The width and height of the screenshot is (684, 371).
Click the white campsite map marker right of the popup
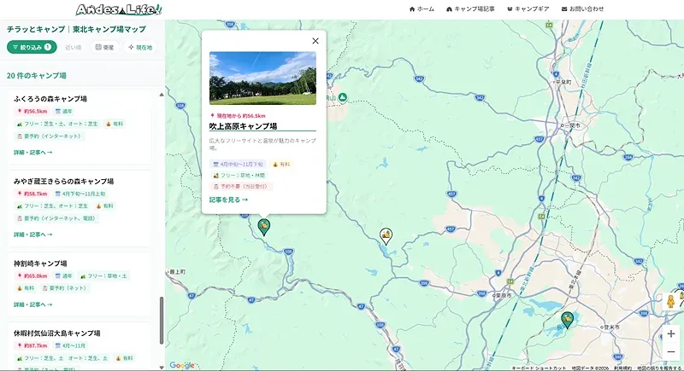(386, 235)
